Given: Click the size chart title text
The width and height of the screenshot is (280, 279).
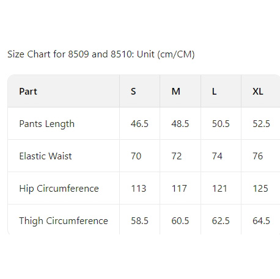Looking at the screenshot, I should point(101,54).
